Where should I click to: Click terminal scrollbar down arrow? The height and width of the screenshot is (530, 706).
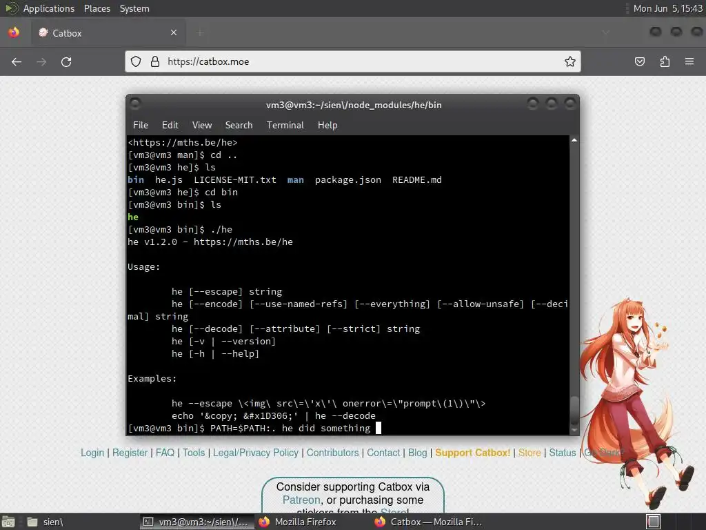574,430
